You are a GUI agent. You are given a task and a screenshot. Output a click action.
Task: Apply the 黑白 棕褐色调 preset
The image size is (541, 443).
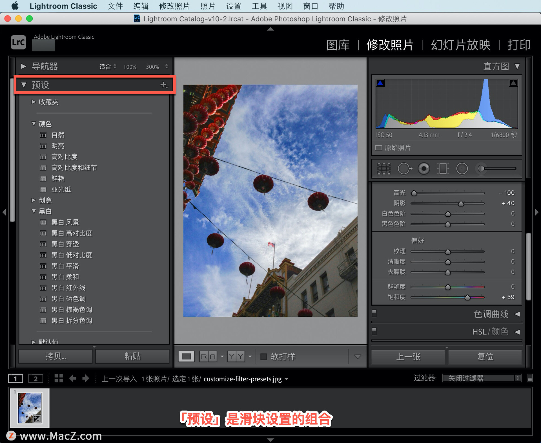tap(72, 310)
